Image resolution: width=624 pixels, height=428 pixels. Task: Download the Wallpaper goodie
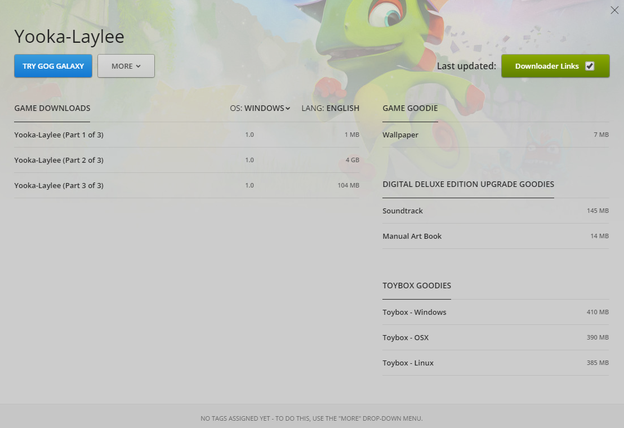(496, 135)
